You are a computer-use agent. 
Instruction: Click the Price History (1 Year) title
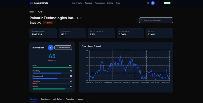coord(91,46)
